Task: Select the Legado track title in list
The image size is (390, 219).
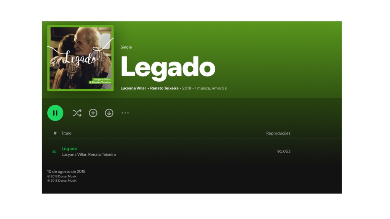Action: pos(69,149)
